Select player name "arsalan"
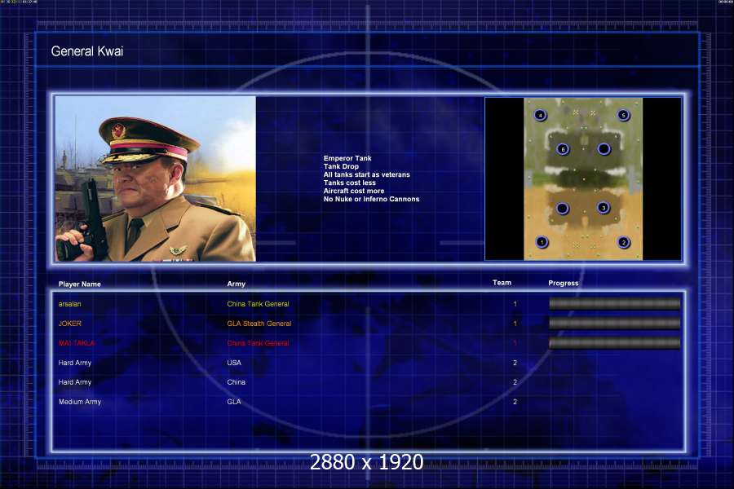 (x=70, y=304)
